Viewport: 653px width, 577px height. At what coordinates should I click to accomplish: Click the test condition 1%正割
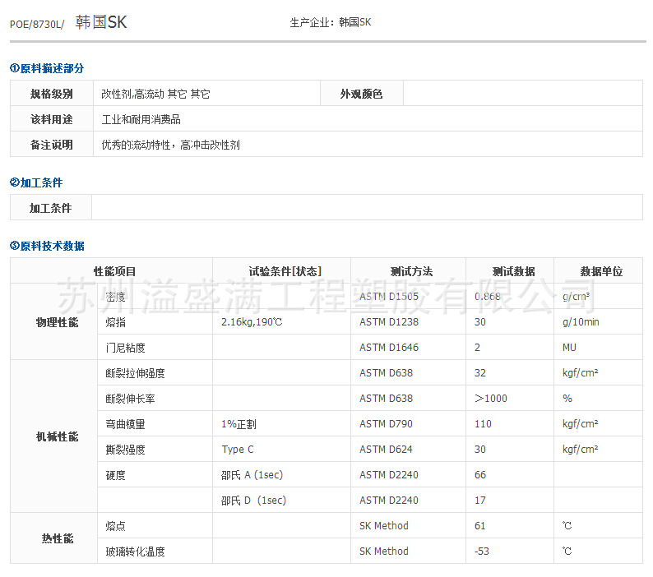coord(239,424)
